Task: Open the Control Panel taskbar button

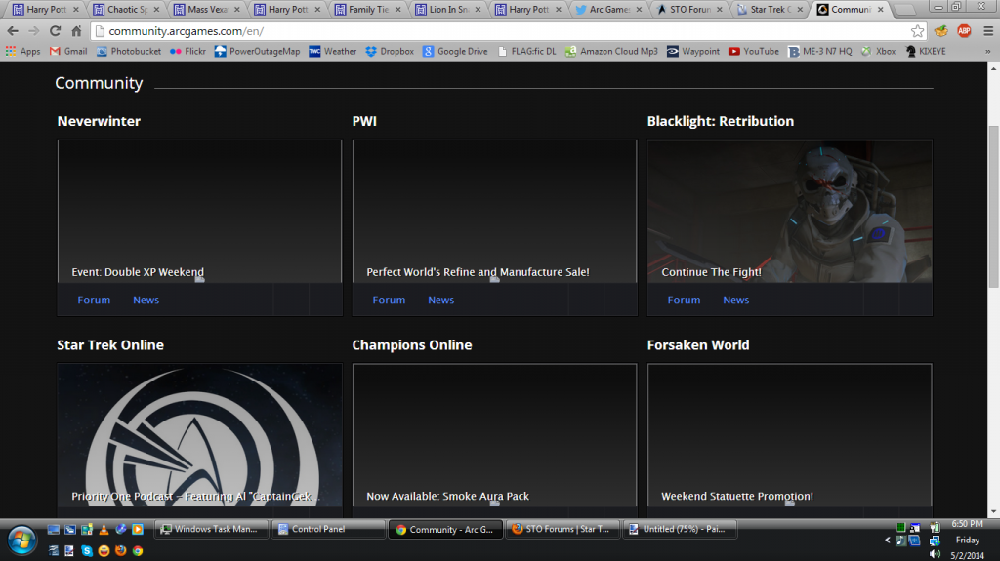Action: pos(328,529)
